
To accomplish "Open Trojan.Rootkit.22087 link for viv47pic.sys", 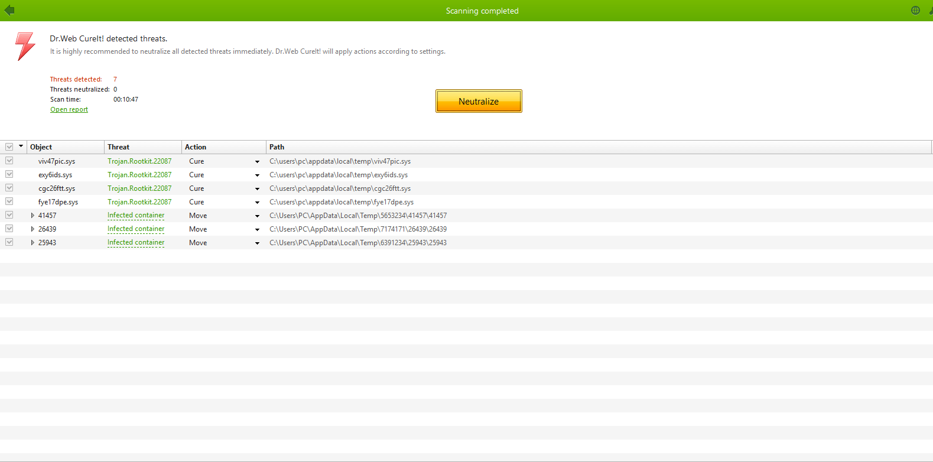I will point(139,161).
